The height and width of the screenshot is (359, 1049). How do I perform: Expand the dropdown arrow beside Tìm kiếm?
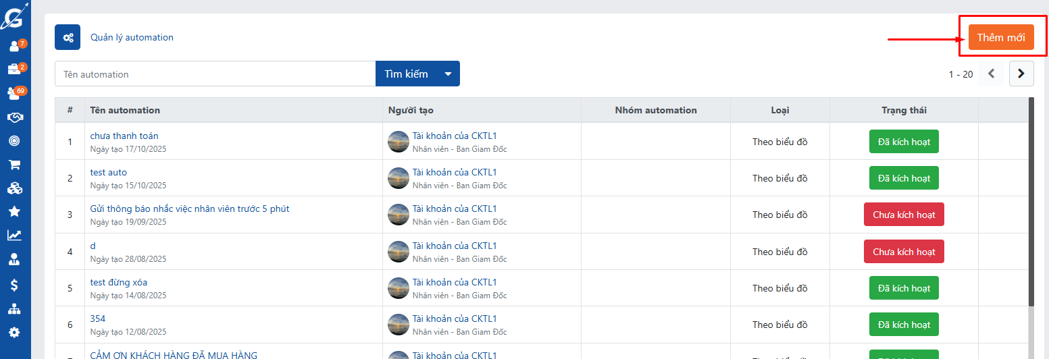click(448, 74)
